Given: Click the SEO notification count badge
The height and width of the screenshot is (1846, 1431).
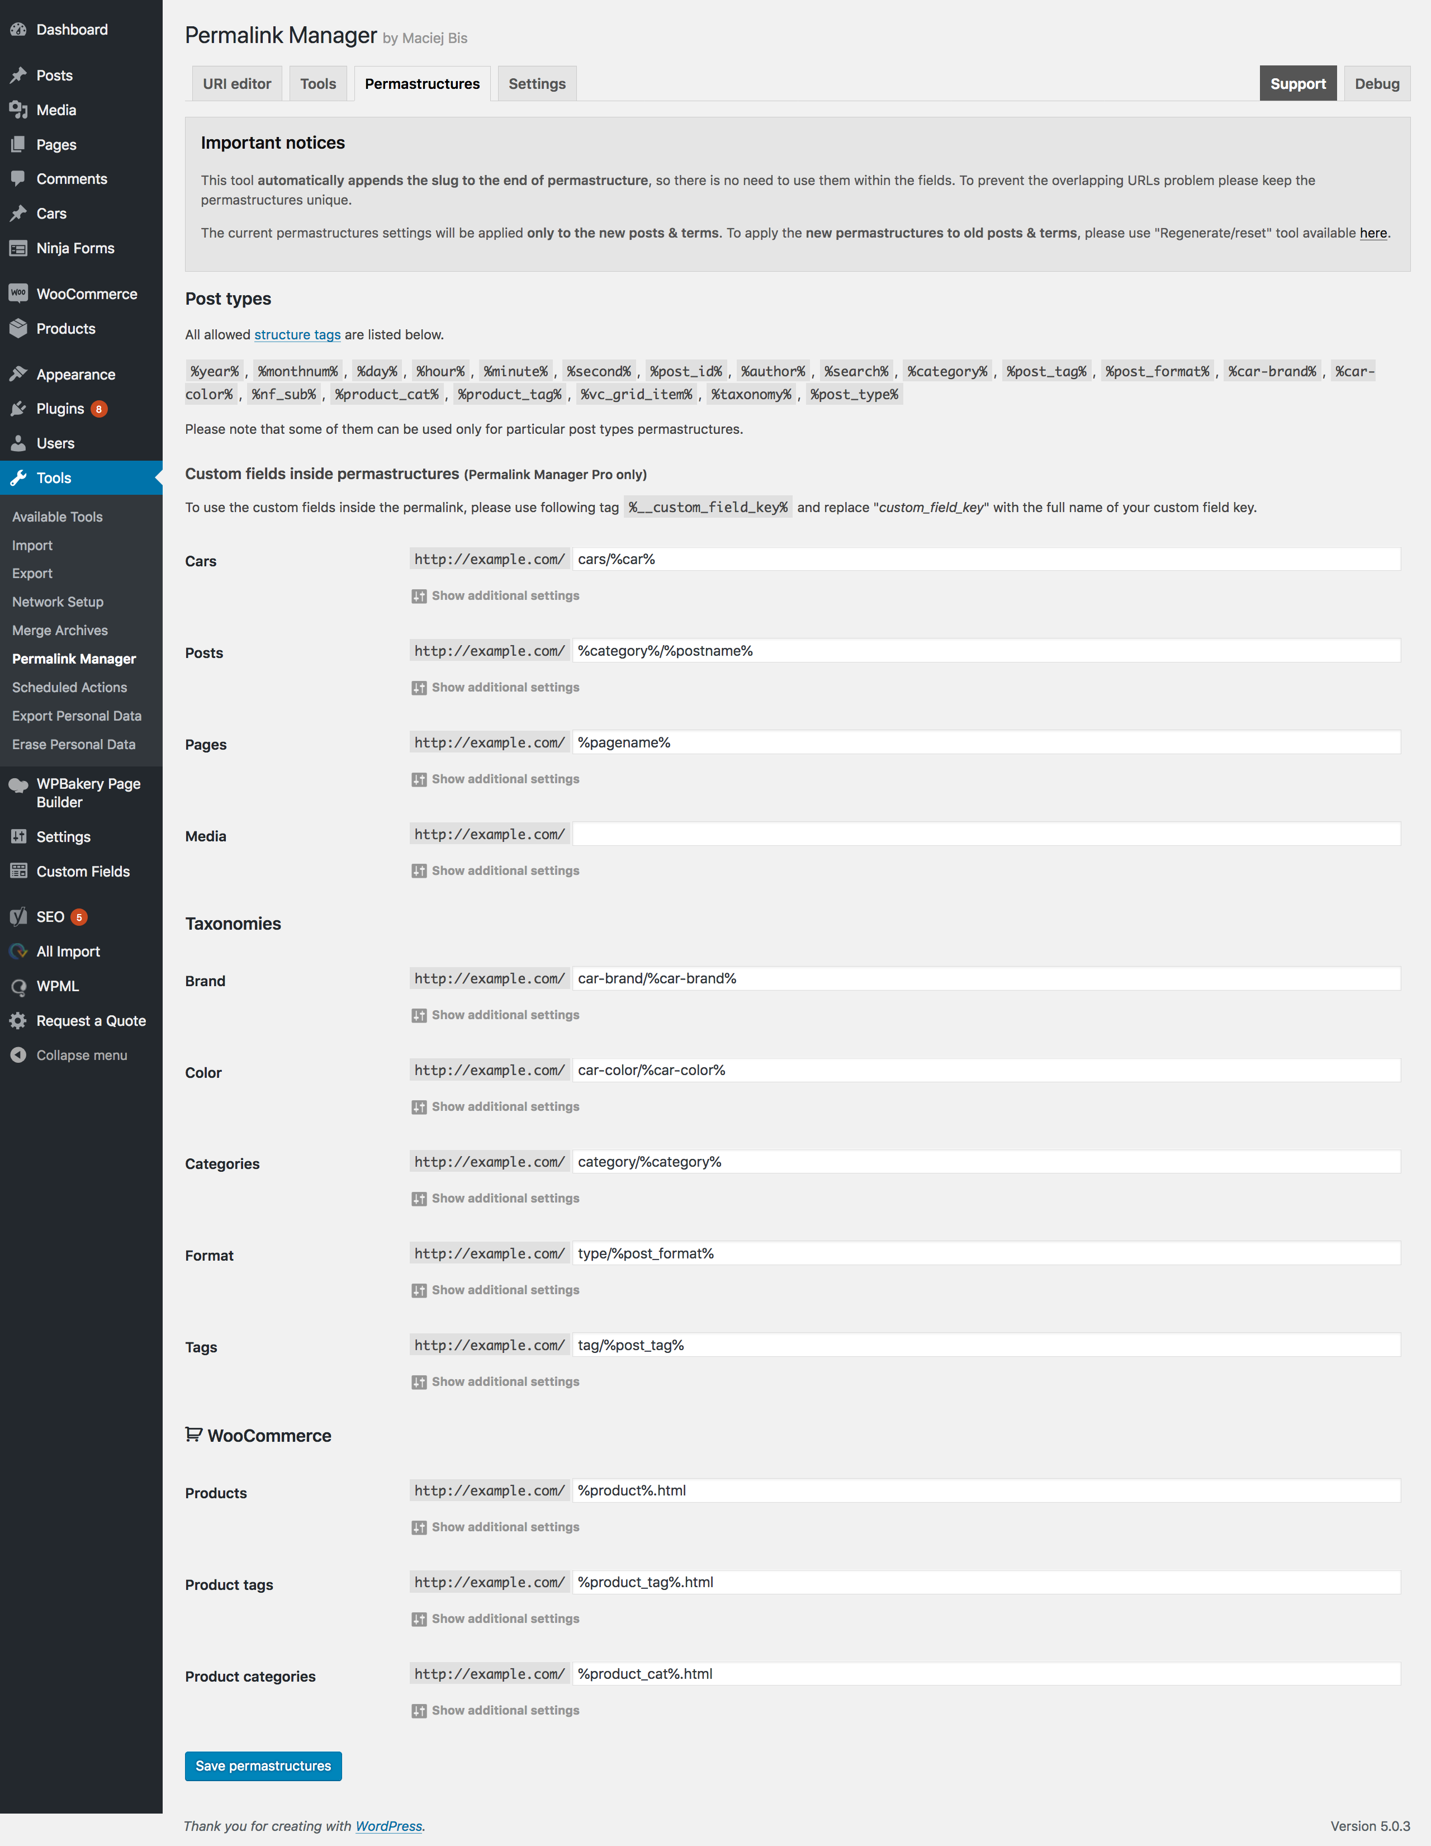Looking at the screenshot, I should 79,917.
